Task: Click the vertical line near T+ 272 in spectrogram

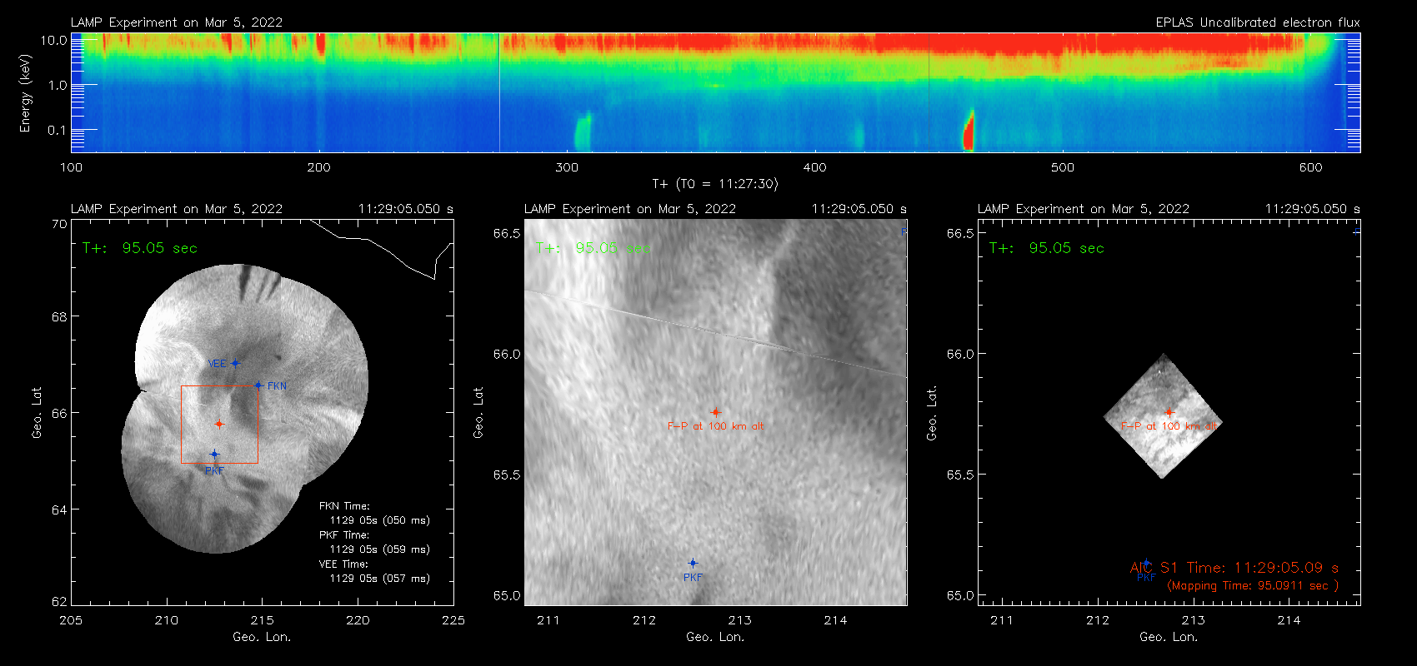Action: pos(499,92)
